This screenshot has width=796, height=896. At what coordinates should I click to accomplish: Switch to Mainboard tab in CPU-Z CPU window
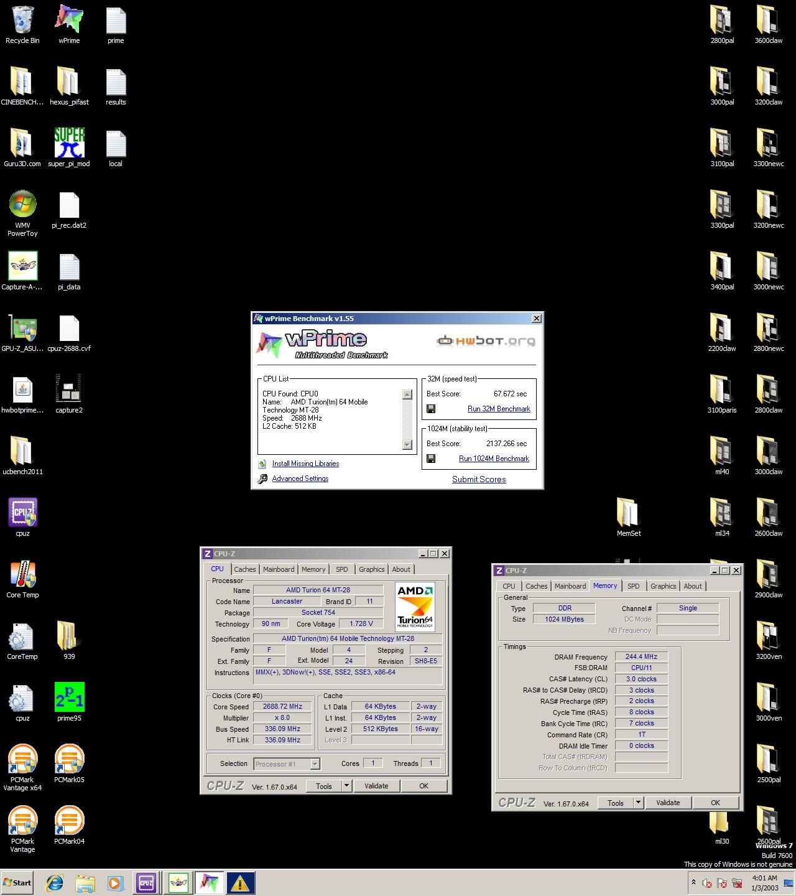click(279, 569)
